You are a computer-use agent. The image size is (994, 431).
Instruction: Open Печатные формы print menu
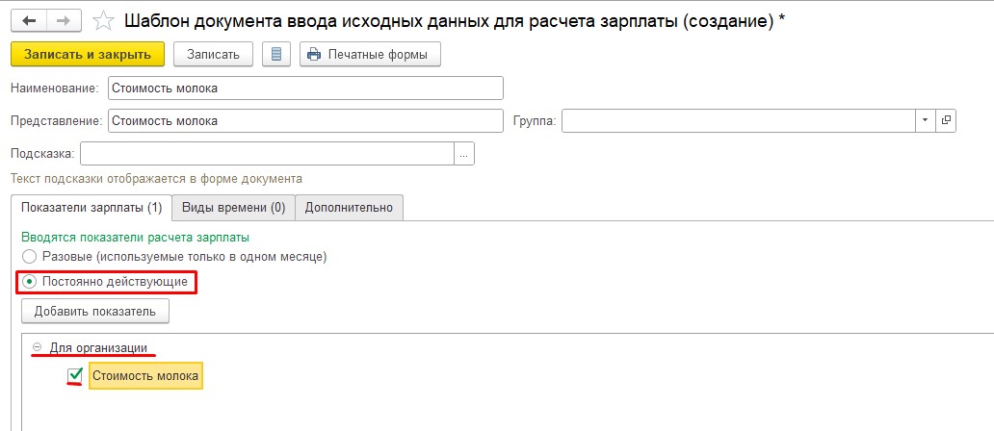click(x=371, y=54)
